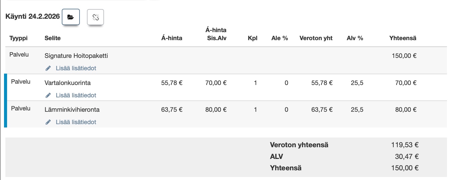Click the Kpl column header
This screenshot has width=451, height=180.
[x=252, y=38]
